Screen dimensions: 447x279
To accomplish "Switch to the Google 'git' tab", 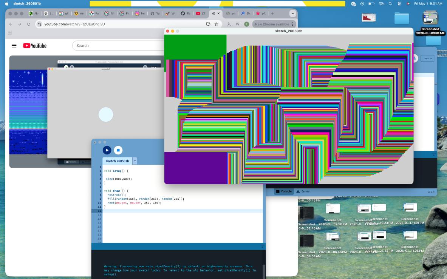I will (x=63, y=13).
